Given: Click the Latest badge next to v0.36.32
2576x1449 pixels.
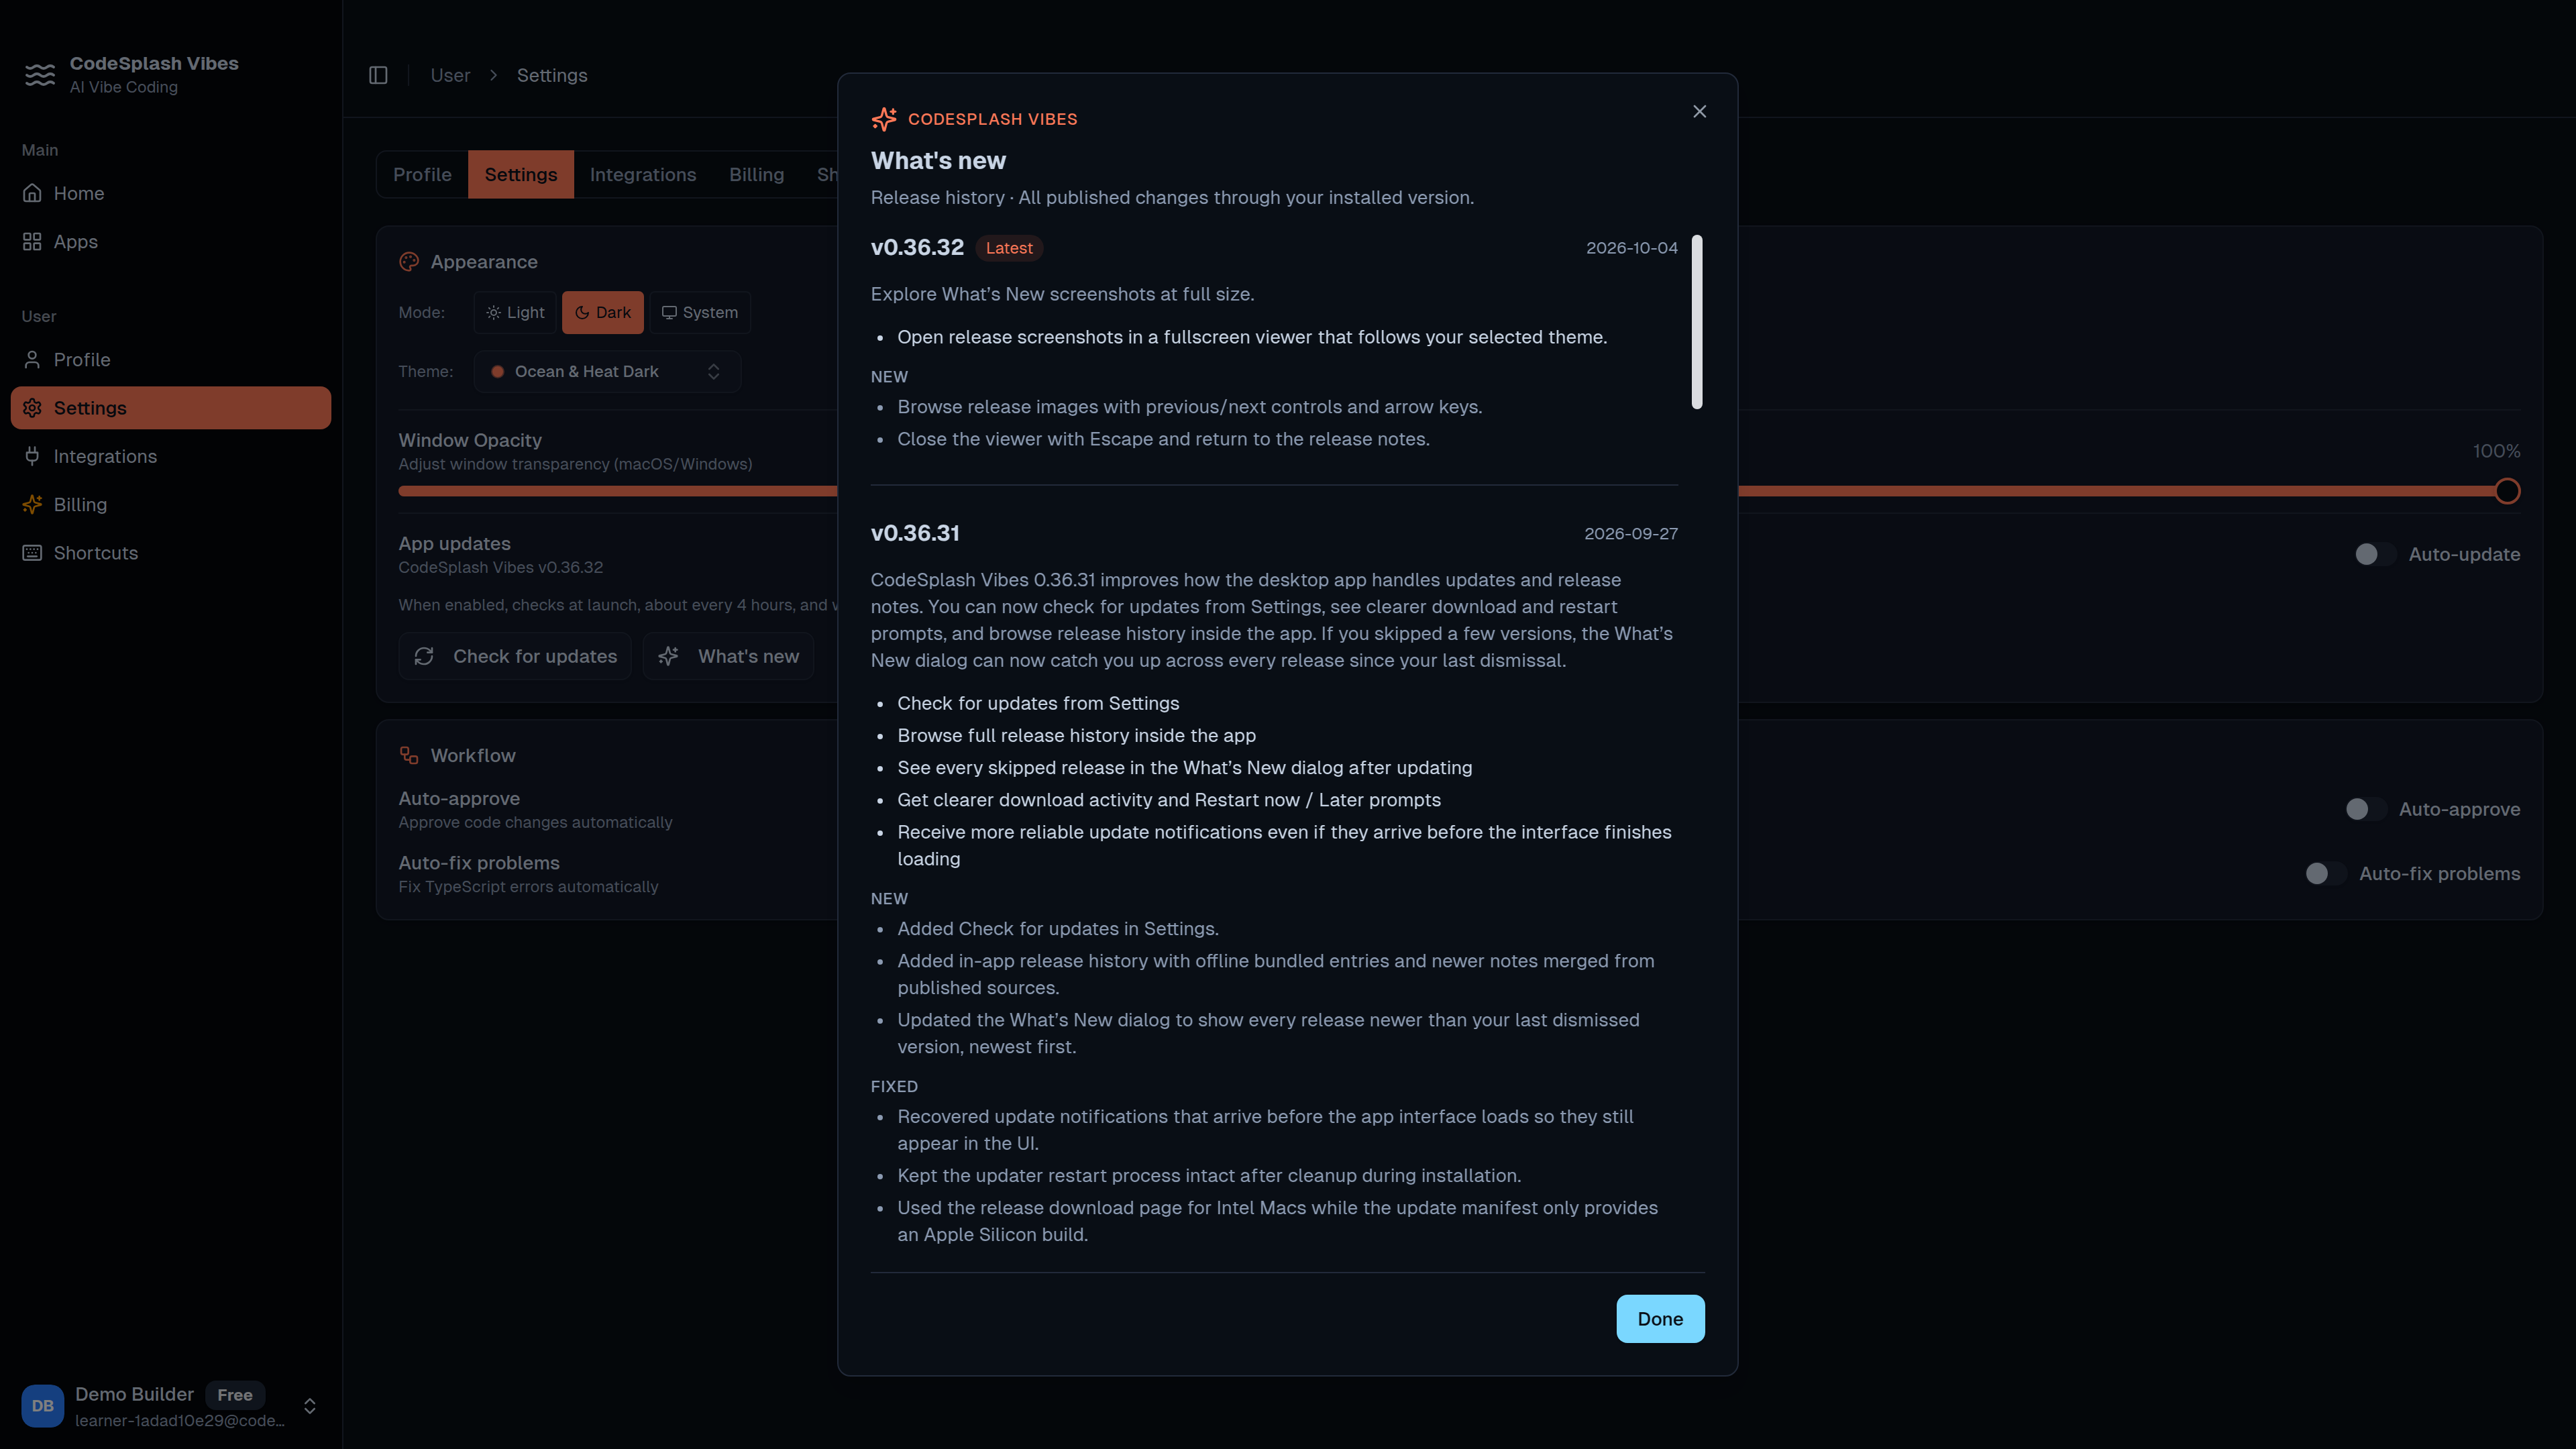Looking at the screenshot, I should pyautogui.click(x=1009, y=248).
